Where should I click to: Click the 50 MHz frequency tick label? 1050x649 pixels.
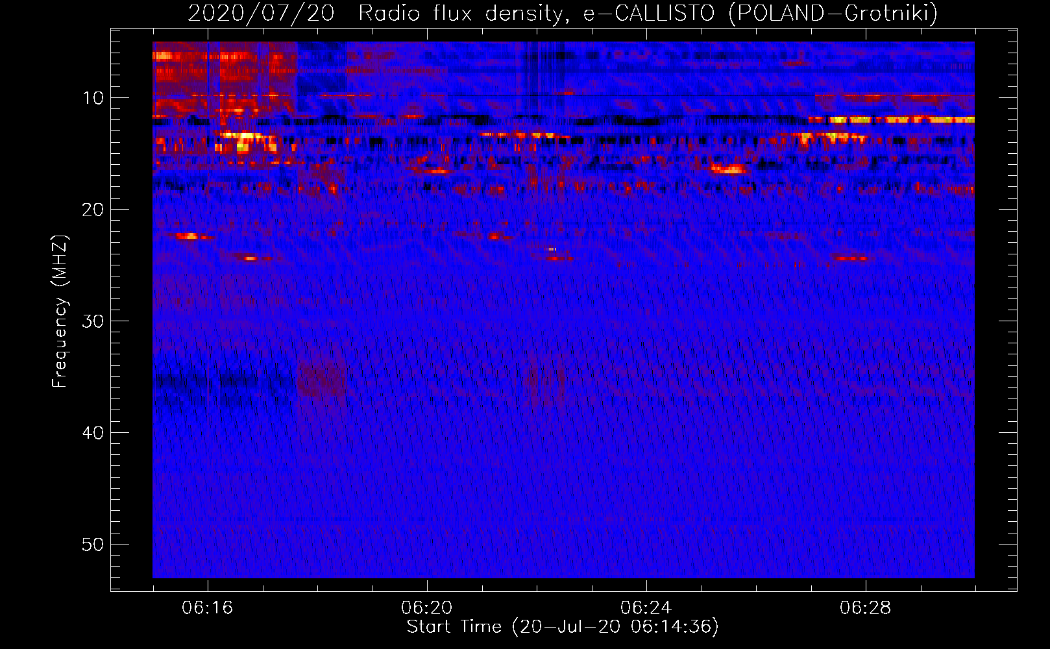(x=93, y=545)
